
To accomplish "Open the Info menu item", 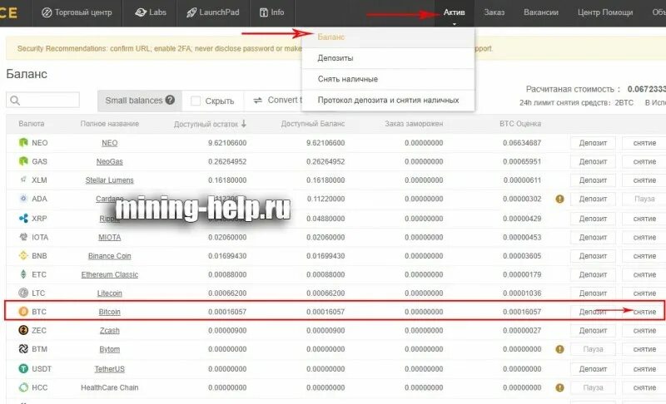I will [272, 12].
